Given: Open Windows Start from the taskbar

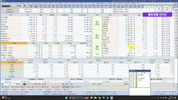Looking at the screenshot, I should (66, 98).
